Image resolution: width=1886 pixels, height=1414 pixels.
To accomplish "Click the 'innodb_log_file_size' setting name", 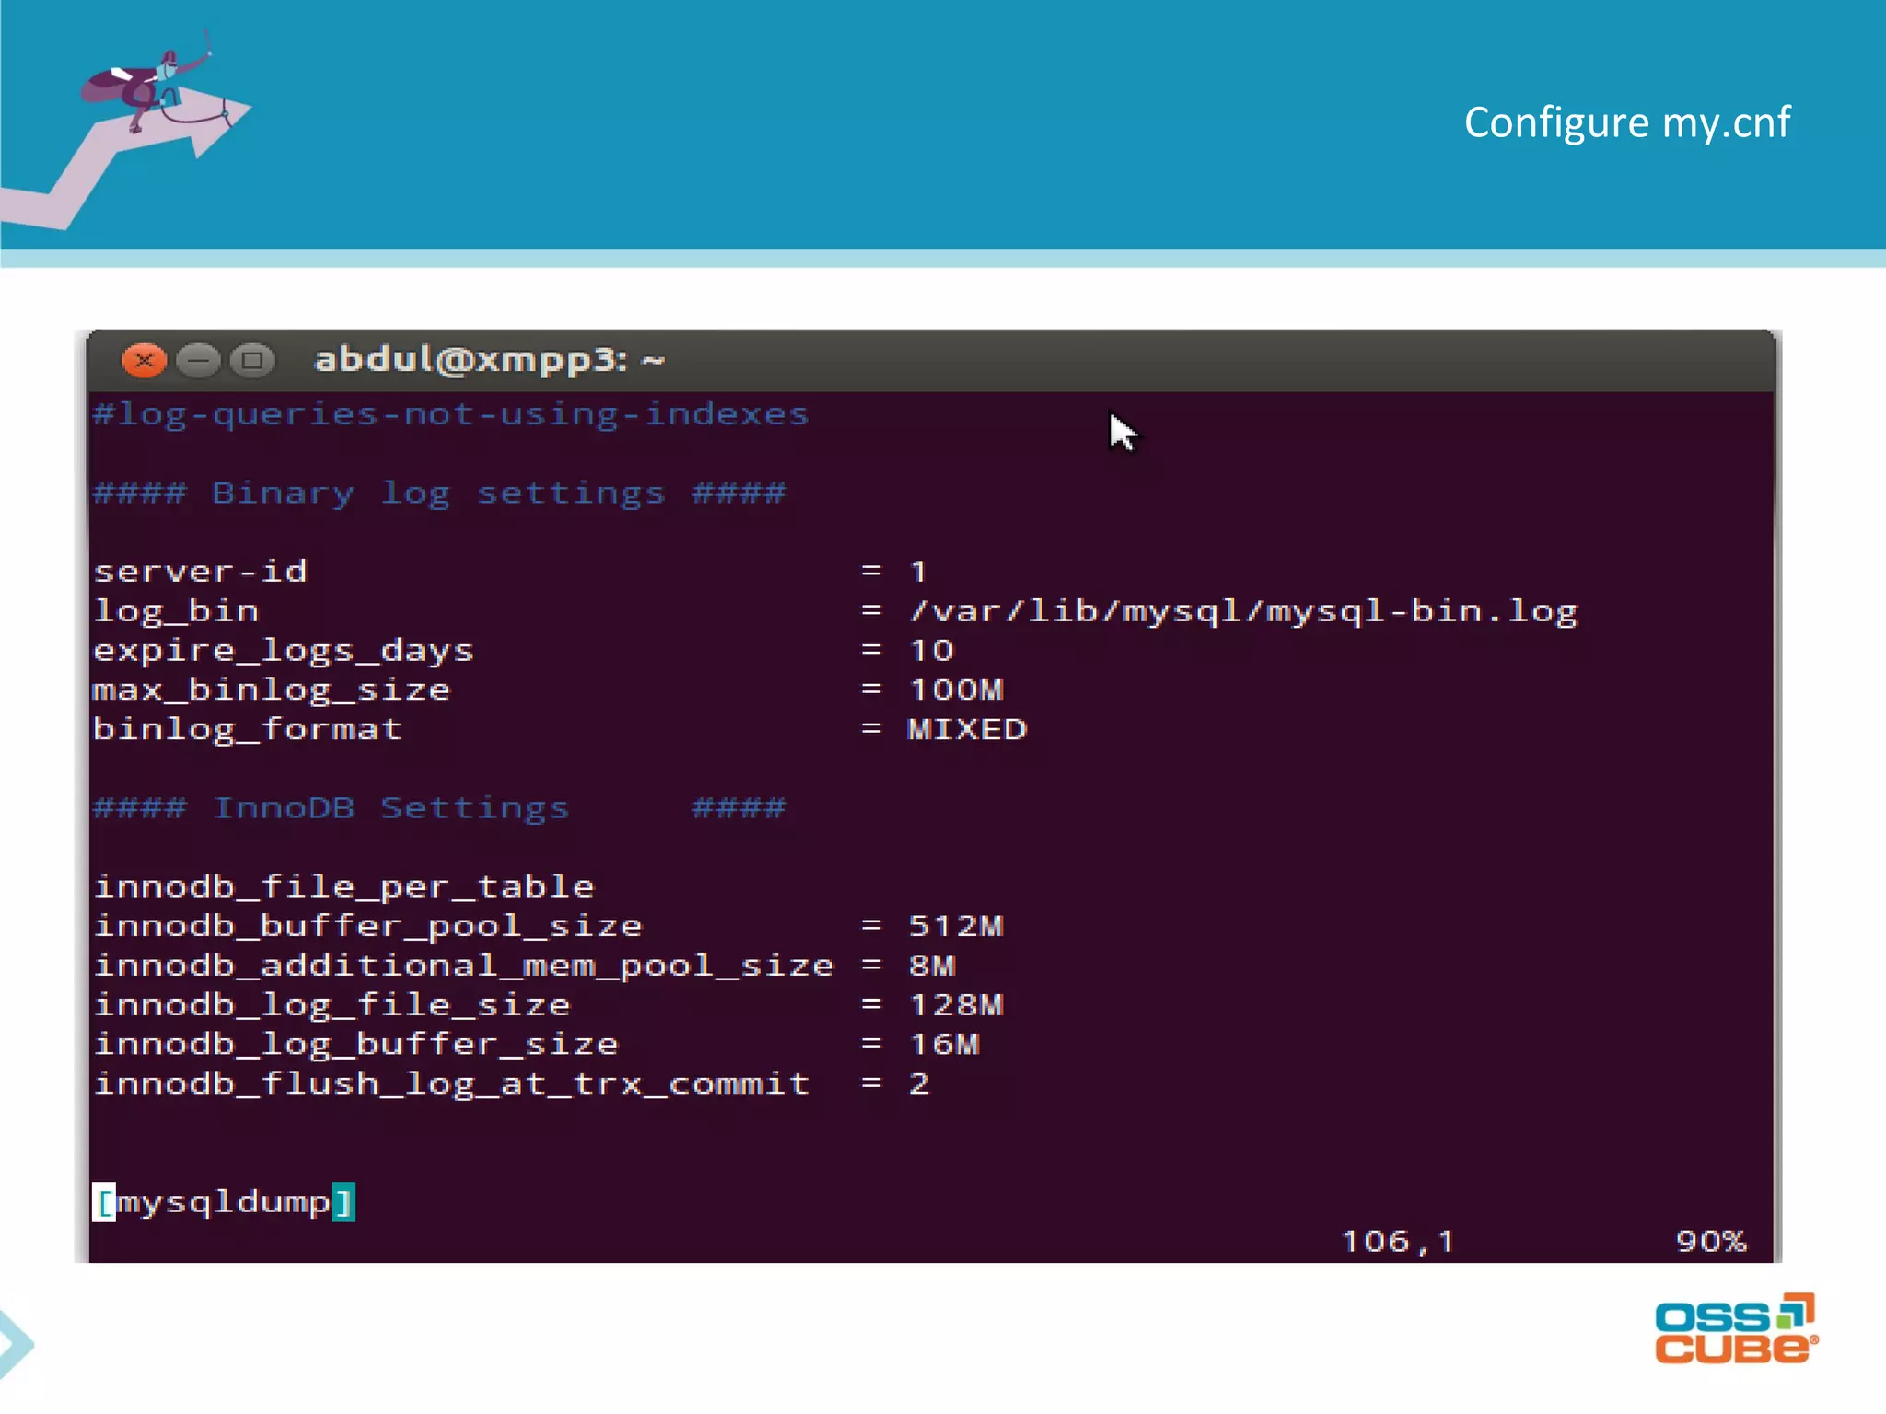I will pos(332,1005).
